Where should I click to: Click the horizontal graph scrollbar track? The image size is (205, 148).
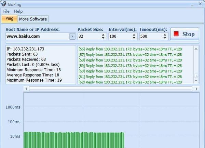[111, 89]
